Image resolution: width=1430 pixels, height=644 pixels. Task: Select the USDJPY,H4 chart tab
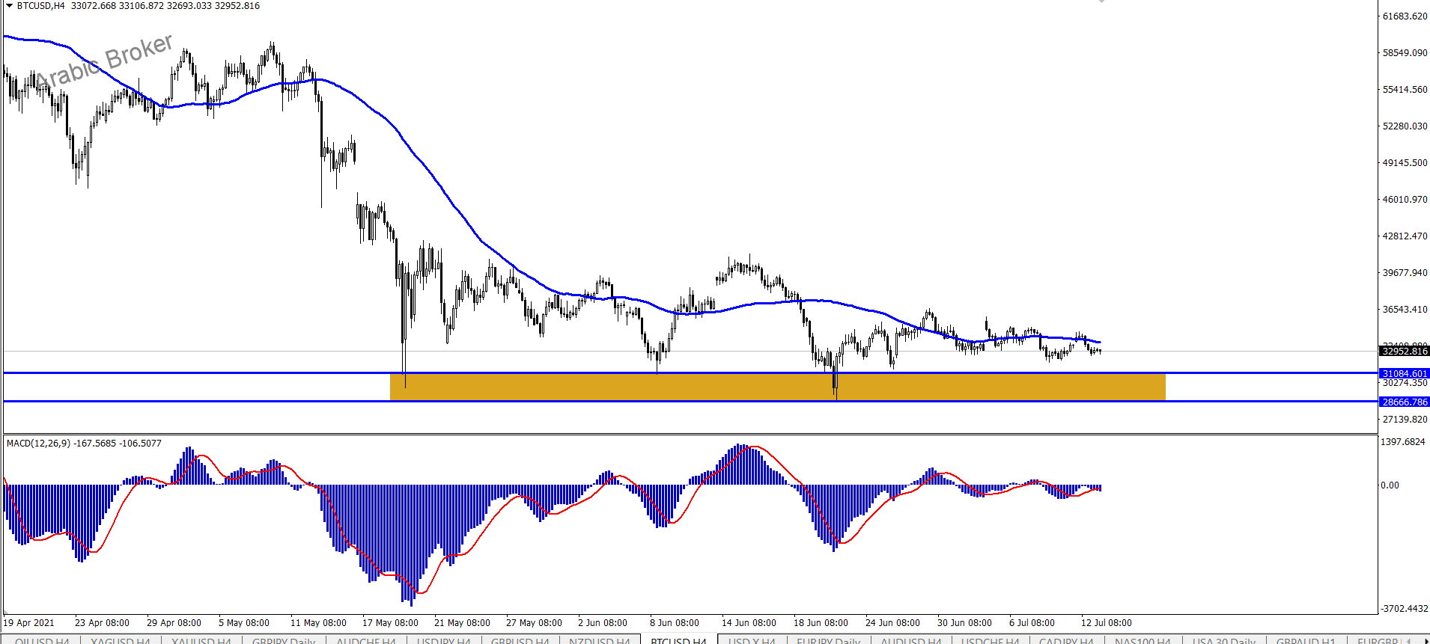443,640
